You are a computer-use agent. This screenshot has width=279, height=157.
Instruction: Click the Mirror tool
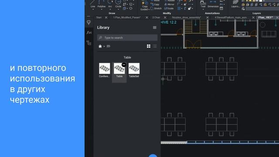(x=169, y=4)
